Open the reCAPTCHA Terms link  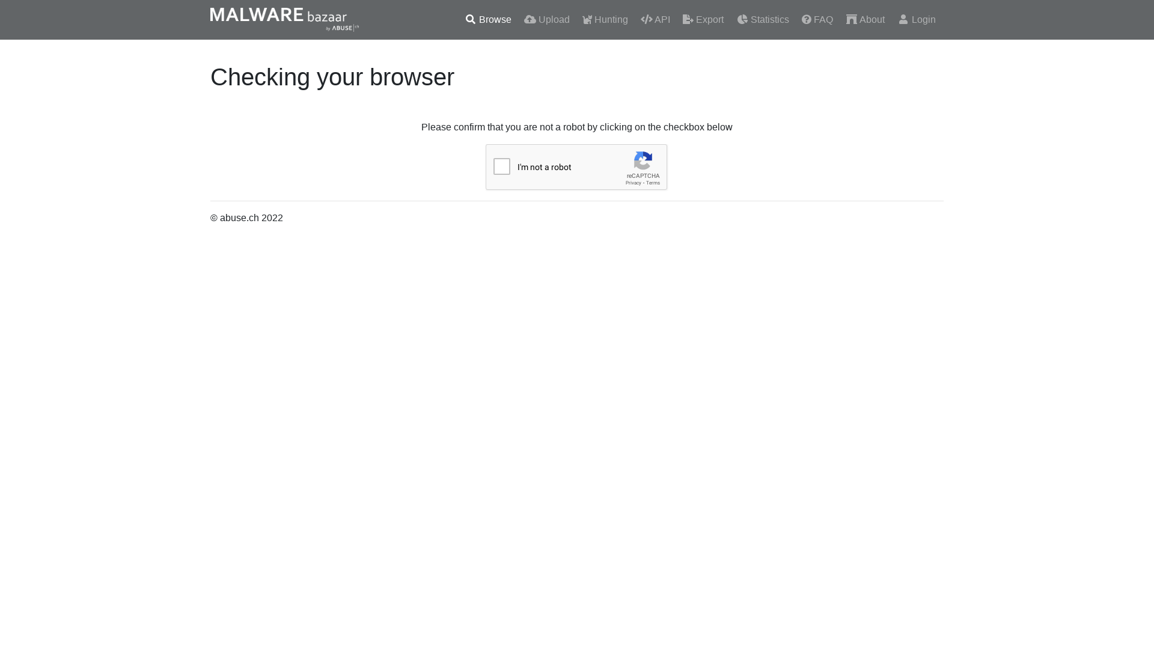point(653,183)
